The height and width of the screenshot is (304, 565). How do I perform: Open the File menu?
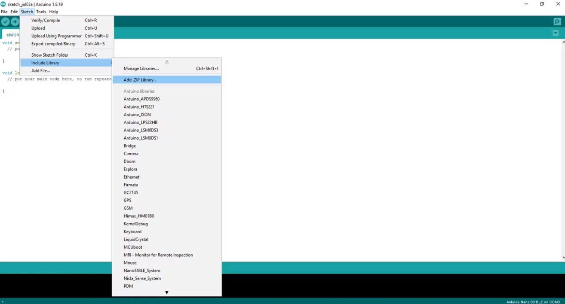(x=4, y=12)
